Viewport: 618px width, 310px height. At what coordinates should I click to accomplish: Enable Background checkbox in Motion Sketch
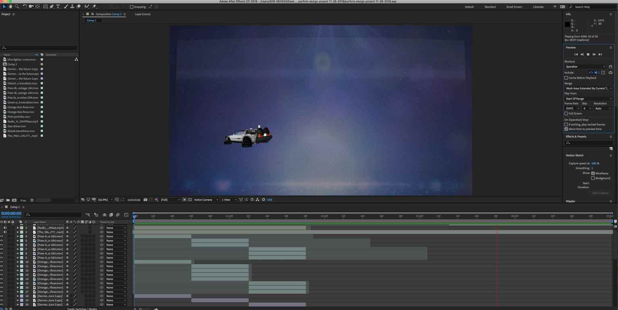593,178
